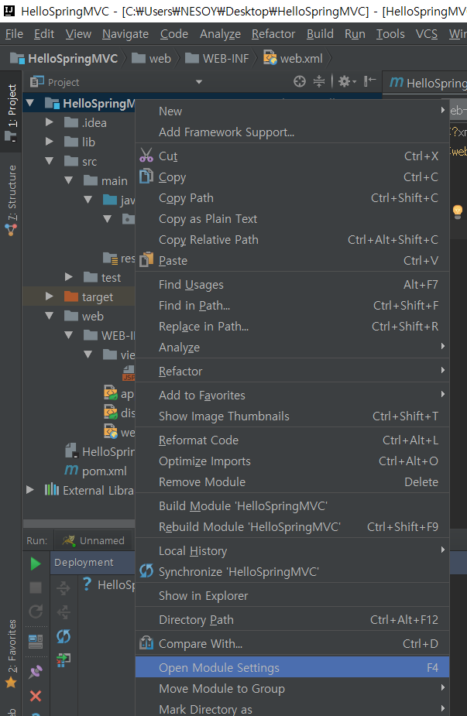
Task: Click the lightbulb intention icon in editor
Action: pos(457,211)
